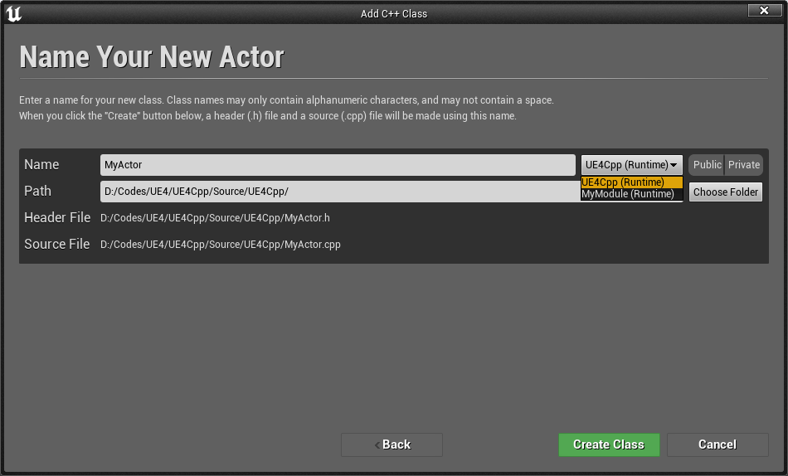The width and height of the screenshot is (788, 476).
Task: Click the Name Your New Actor heading
Action: 152,56
